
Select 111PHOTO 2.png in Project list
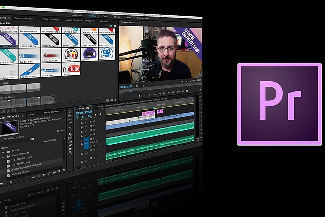[x=21, y=158]
